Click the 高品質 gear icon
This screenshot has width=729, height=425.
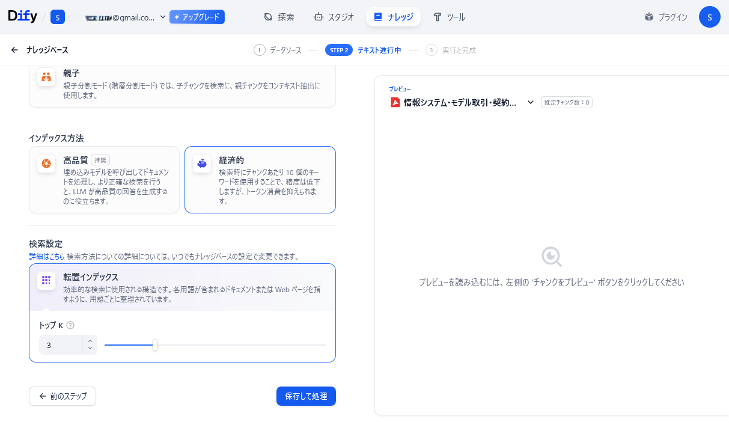[46, 163]
